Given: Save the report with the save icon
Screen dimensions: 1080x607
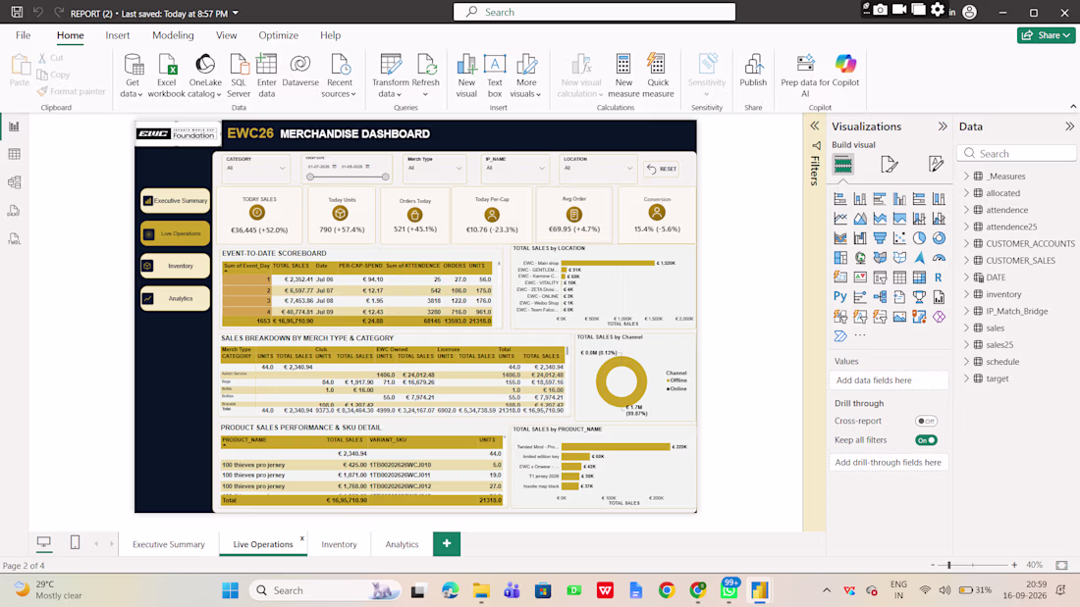Looking at the screenshot, I should [17, 13].
